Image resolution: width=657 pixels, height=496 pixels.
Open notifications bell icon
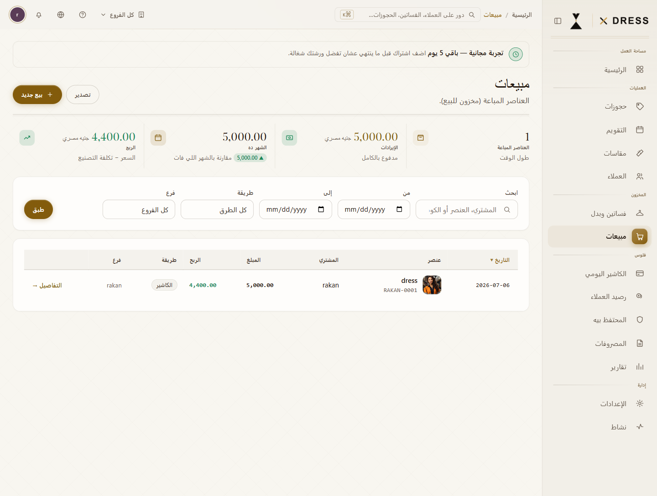coord(39,15)
